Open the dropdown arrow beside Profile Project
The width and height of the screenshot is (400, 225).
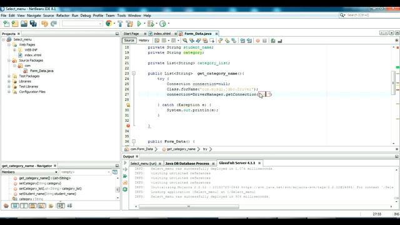pyautogui.click(x=169, y=24)
